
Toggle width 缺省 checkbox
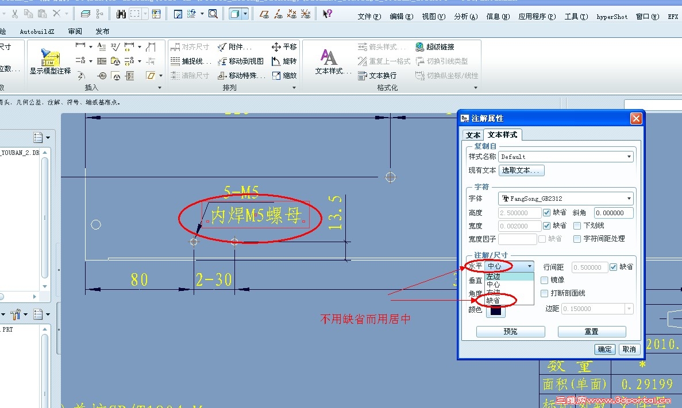(x=547, y=226)
